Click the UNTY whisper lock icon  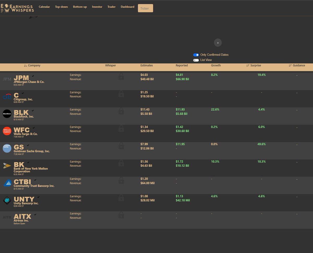pyautogui.click(x=121, y=198)
